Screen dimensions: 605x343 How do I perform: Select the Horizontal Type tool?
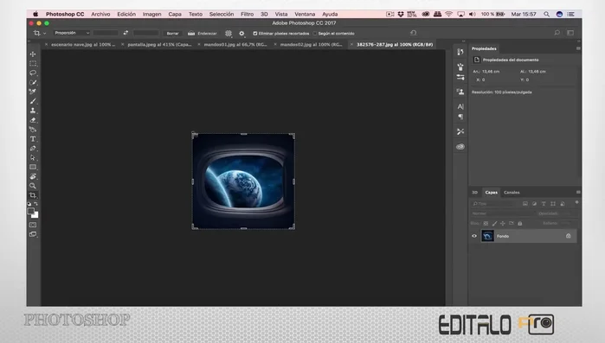[33, 139]
